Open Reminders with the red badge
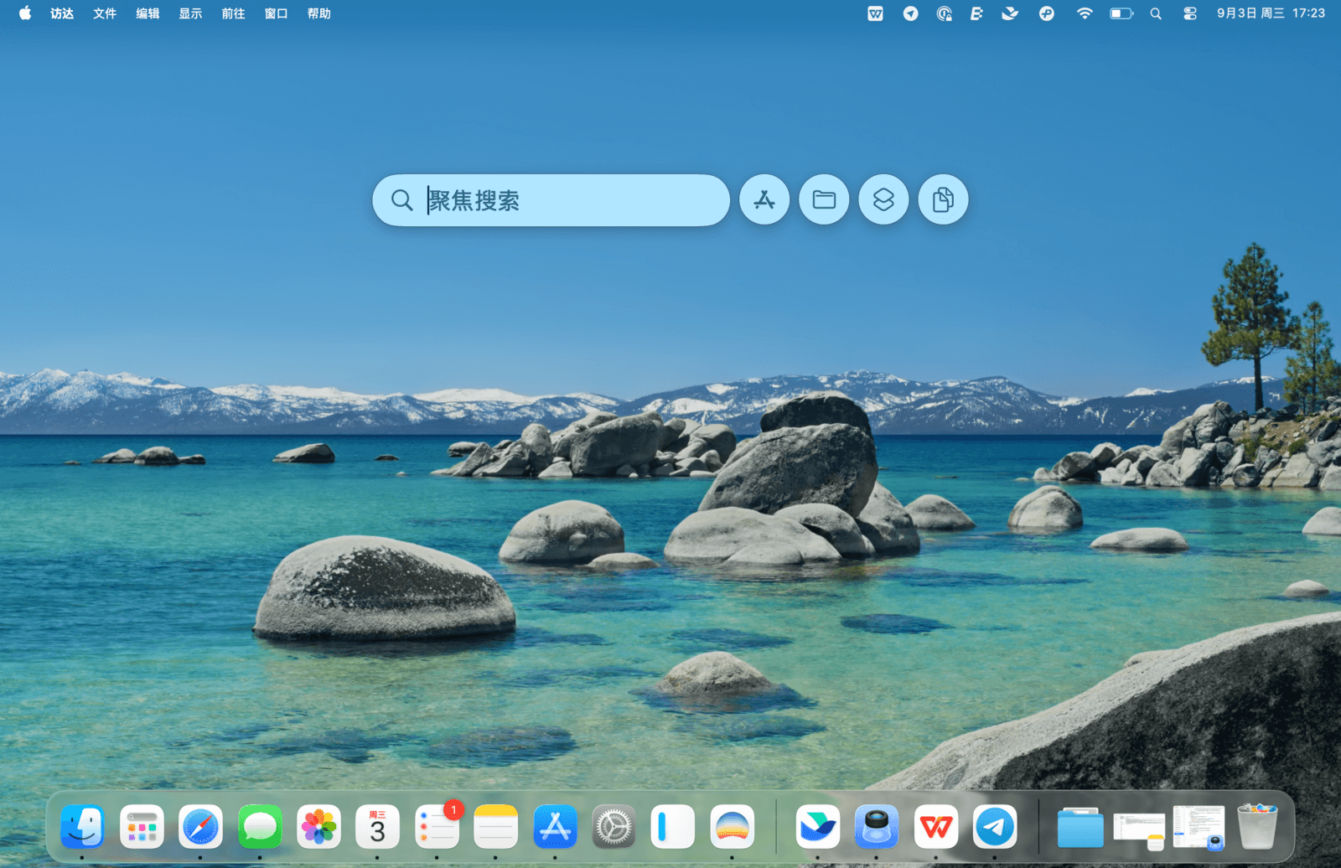1341x868 pixels. (437, 828)
